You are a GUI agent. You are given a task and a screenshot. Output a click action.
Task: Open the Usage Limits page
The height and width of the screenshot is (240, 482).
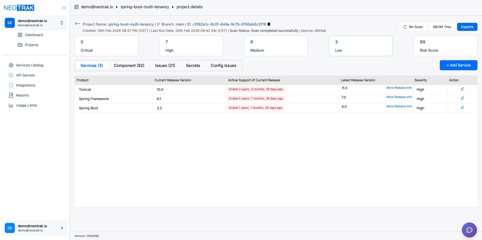coord(26,105)
